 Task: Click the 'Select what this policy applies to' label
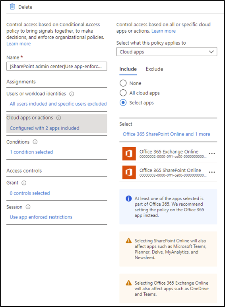[x=151, y=43]
